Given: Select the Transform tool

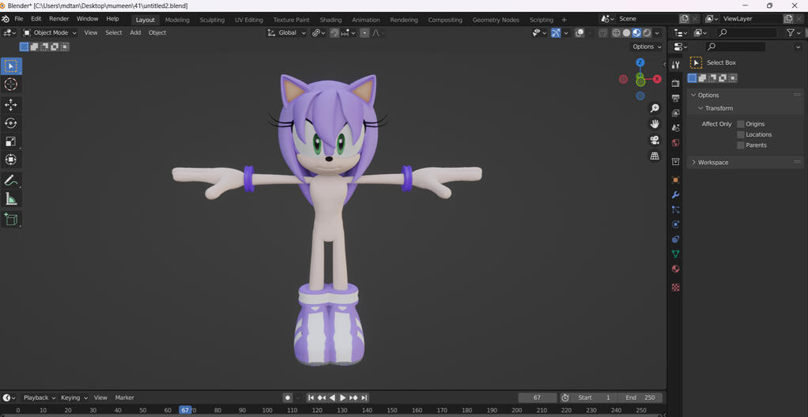Looking at the screenshot, I should point(11,160).
